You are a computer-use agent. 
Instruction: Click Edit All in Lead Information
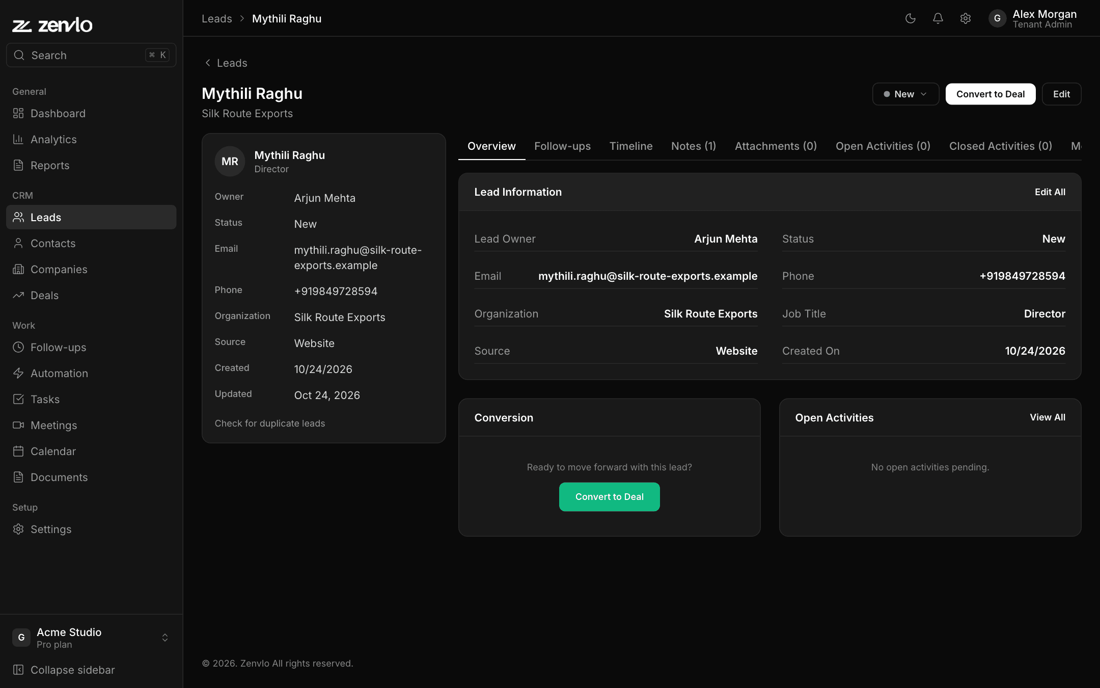point(1050,192)
